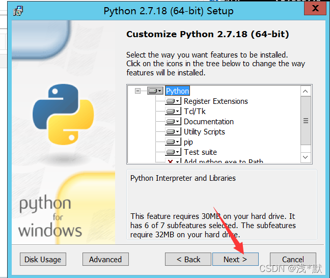The image size is (330, 278).
Task: Proceed with the Next > button
Action: tap(235, 259)
